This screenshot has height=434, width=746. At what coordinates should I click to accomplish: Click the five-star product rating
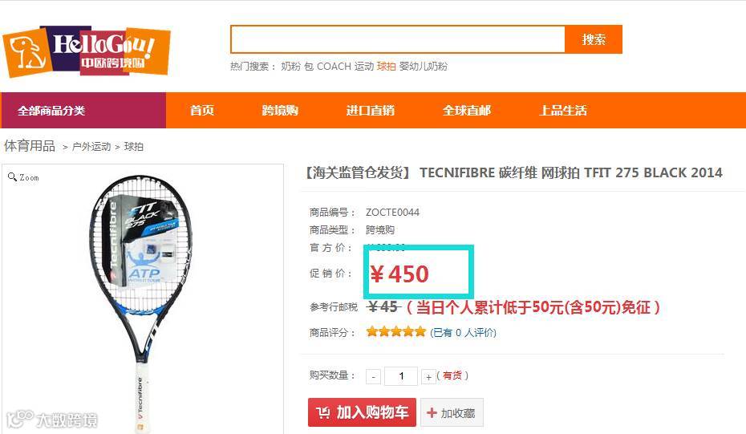[x=395, y=331]
